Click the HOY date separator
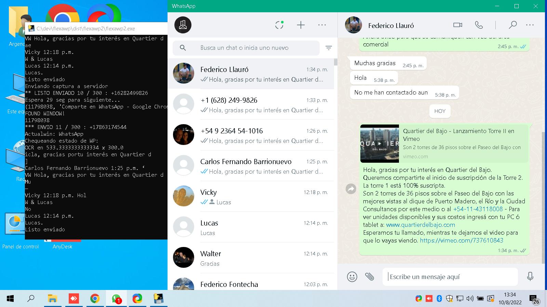Screen dimensions: 547x307 tap(440, 111)
